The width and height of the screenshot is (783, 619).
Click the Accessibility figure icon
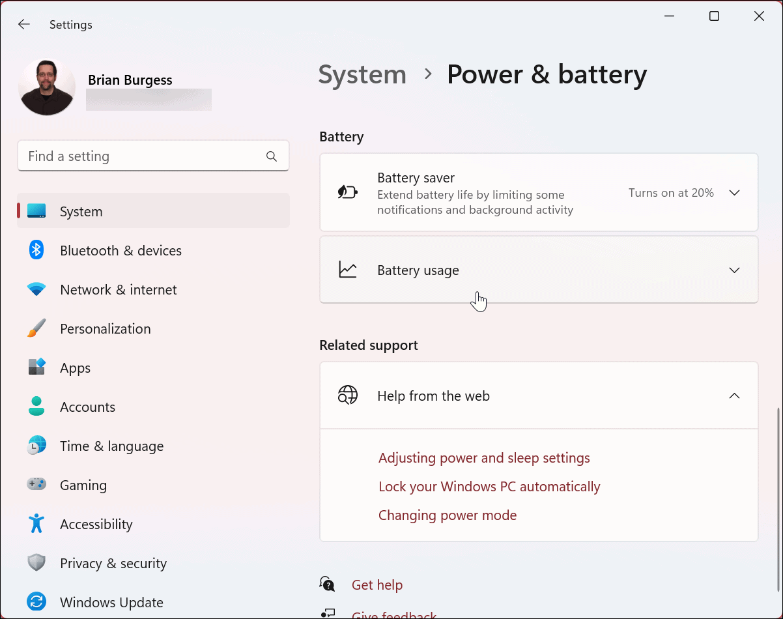point(36,524)
